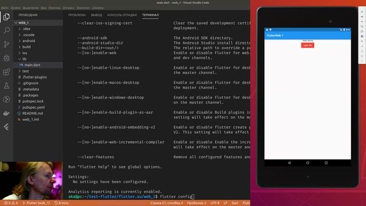
Task: Click the FlutterWeb 1 app bar title
Action: pyautogui.click(x=274, y=35)
